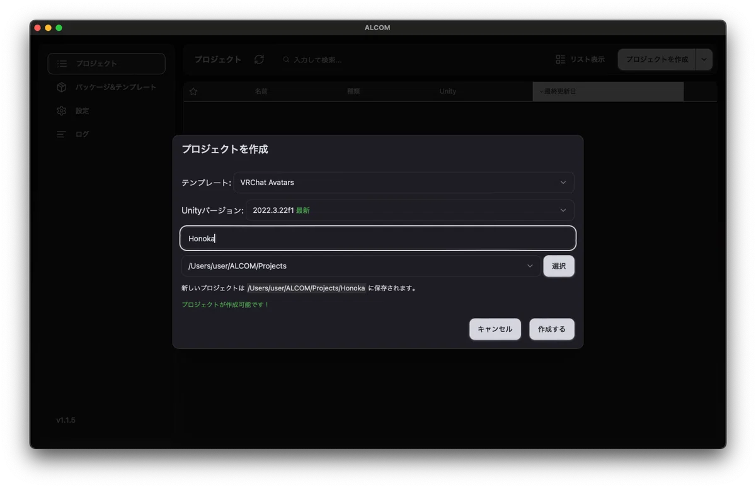The image size is (756, 488).
Task: Click the project list icon in sidebar
Action: (62, 64)
